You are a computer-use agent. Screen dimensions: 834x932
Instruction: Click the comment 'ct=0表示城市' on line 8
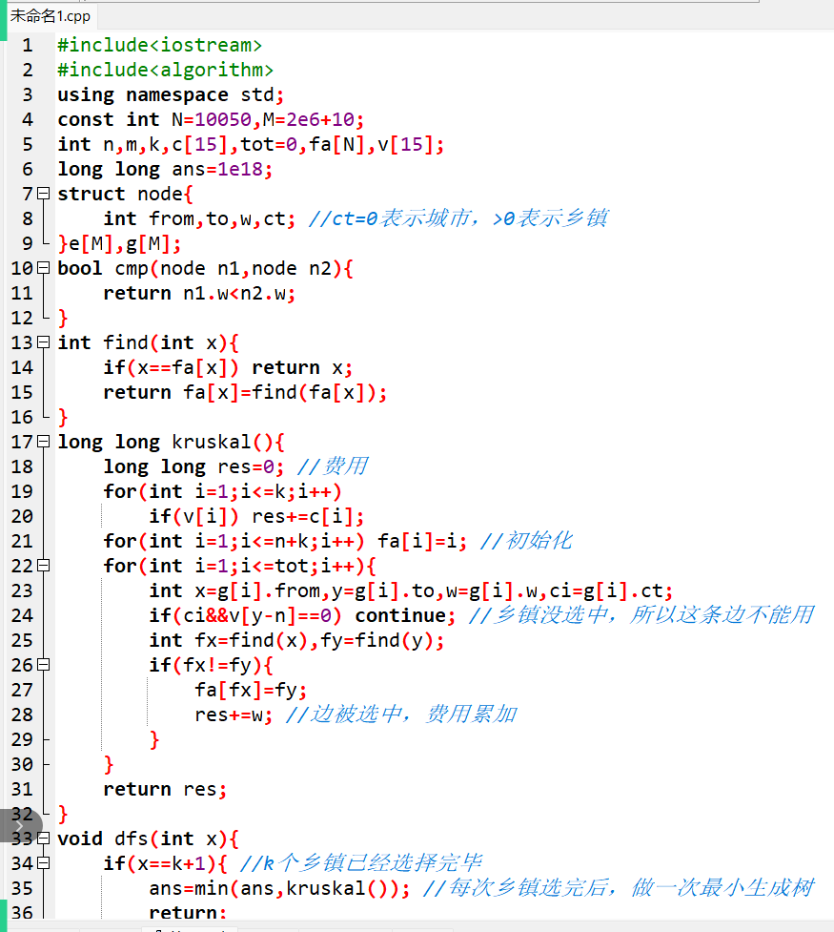click(x=458, y=218)
